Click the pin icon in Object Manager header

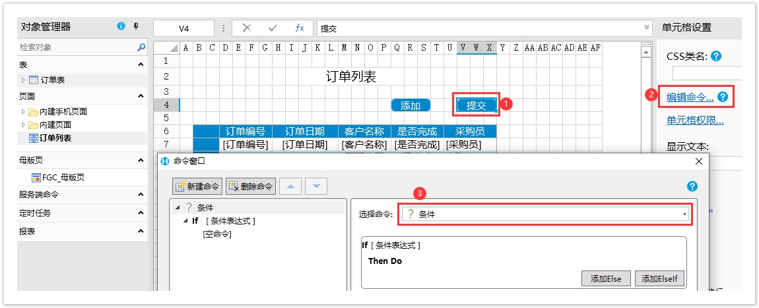coord(136,26)
